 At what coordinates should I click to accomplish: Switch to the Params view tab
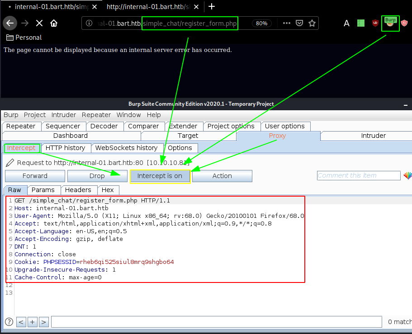click(x=43, y=190)
